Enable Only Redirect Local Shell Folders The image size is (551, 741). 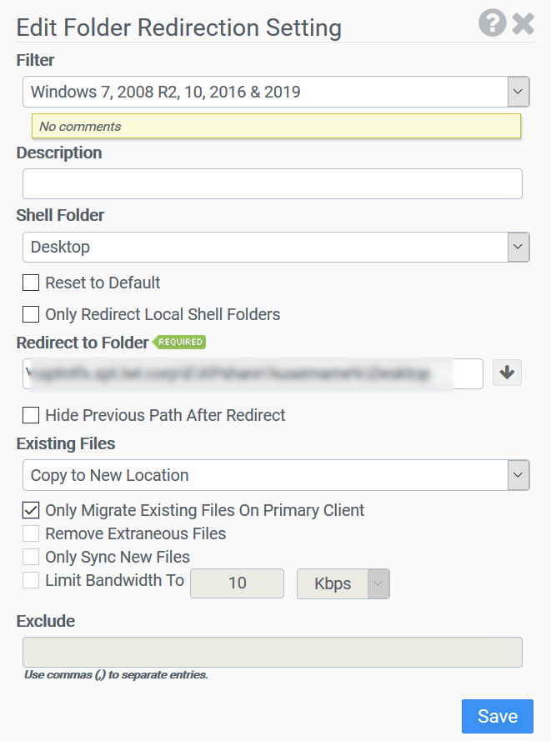click(x=31, y=314)
